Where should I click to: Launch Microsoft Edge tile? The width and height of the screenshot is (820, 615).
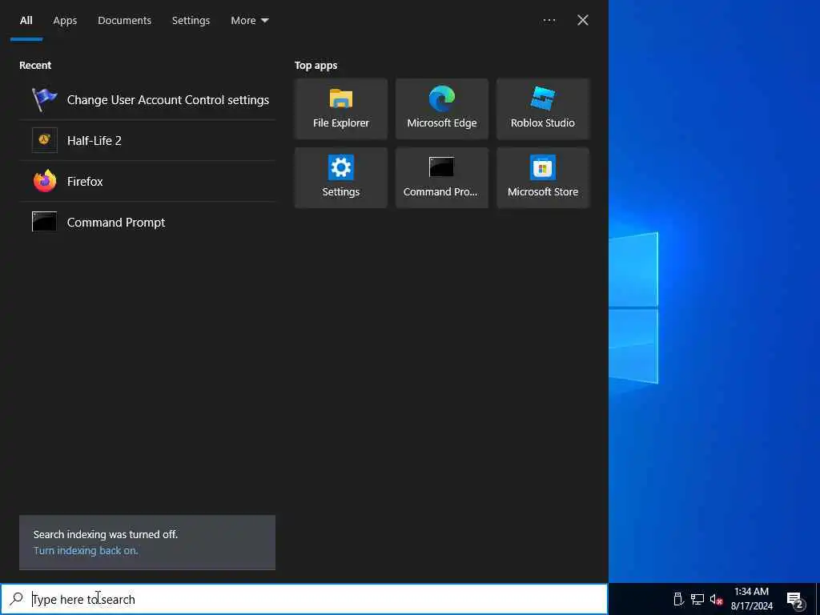point(442,109)
